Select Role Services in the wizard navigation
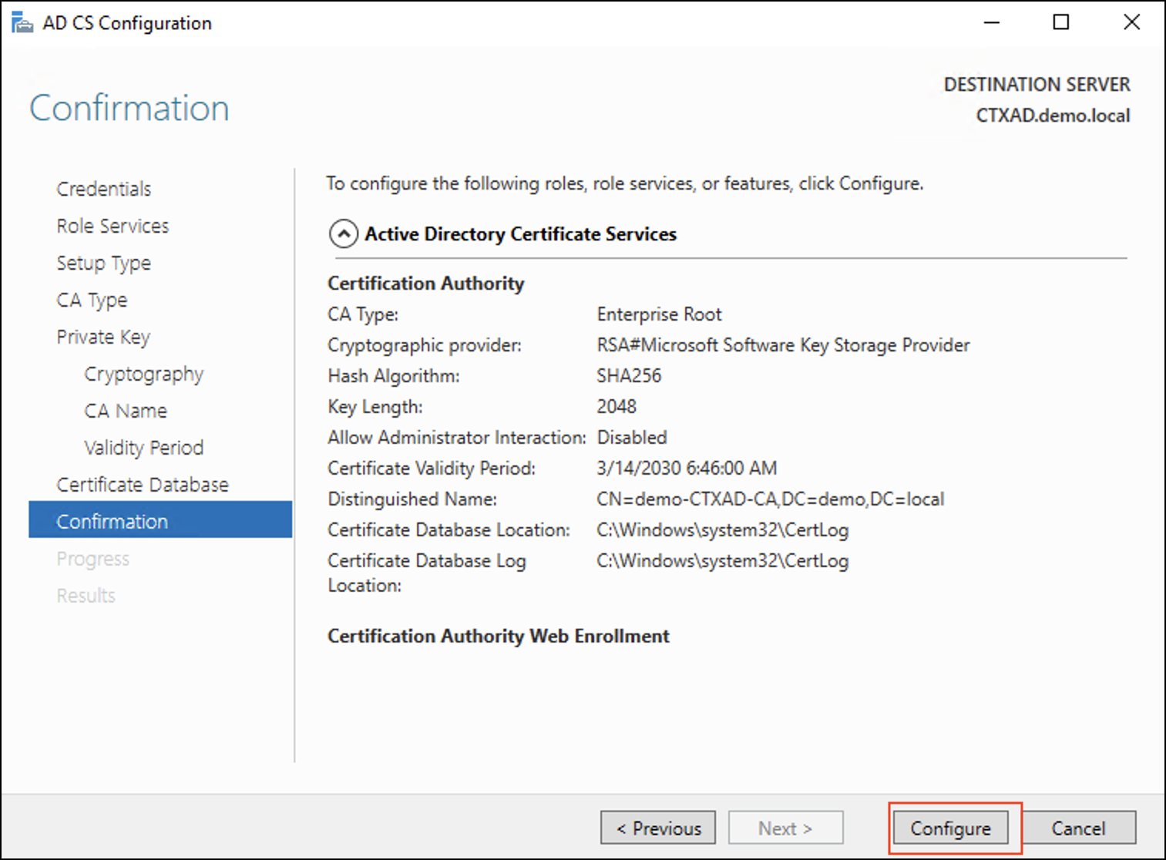The image size is (1166, 860). click(113, 226)
